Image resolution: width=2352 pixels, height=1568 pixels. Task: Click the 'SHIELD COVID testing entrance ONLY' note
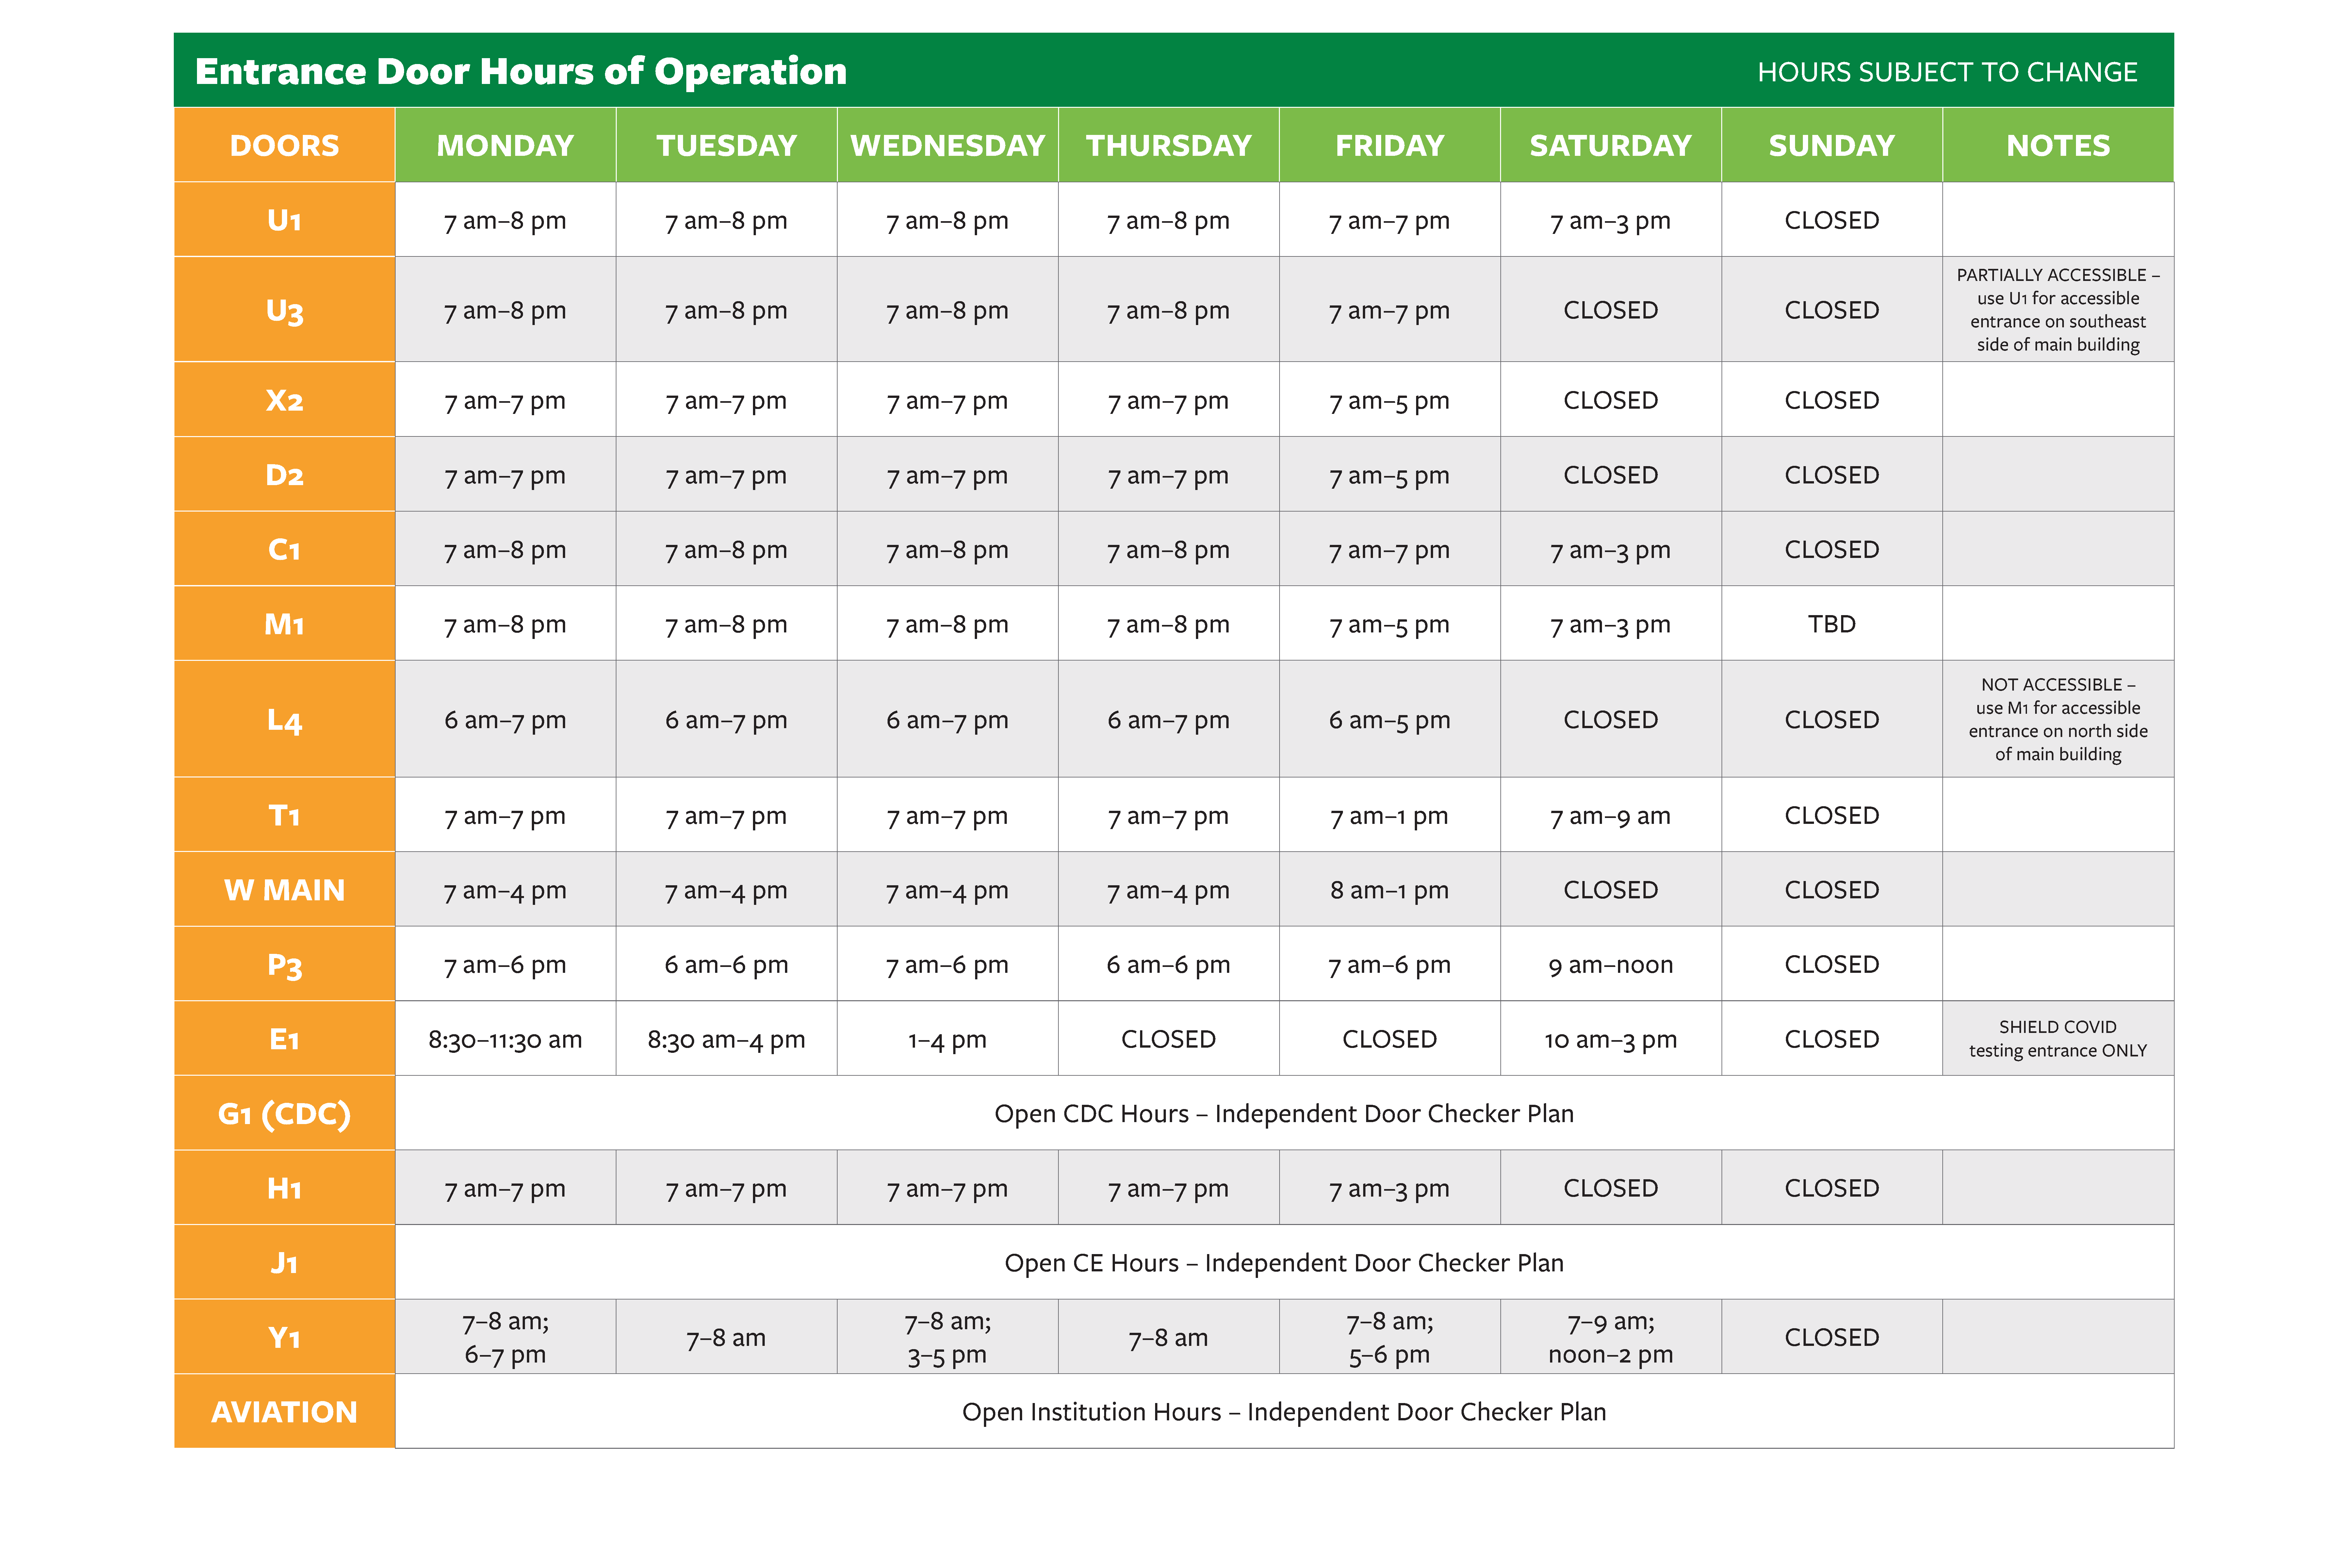point(2058,1038)
